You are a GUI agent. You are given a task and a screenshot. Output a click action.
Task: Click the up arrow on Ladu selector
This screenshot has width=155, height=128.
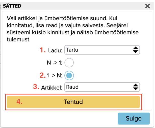136,48
